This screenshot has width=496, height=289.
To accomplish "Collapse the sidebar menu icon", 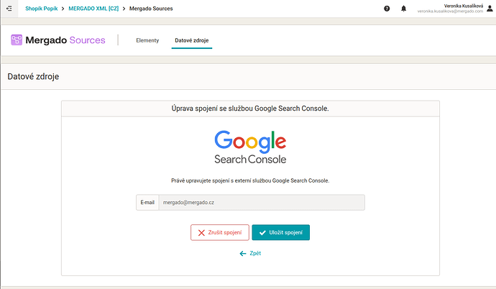I will coord(9,9).
